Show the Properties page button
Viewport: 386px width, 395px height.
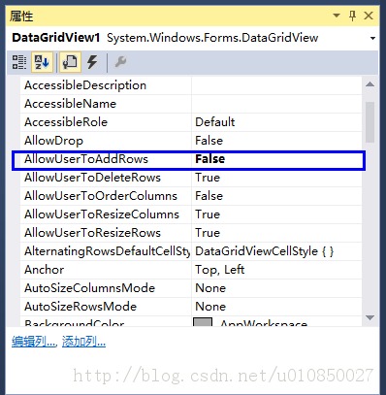point(70,62)
